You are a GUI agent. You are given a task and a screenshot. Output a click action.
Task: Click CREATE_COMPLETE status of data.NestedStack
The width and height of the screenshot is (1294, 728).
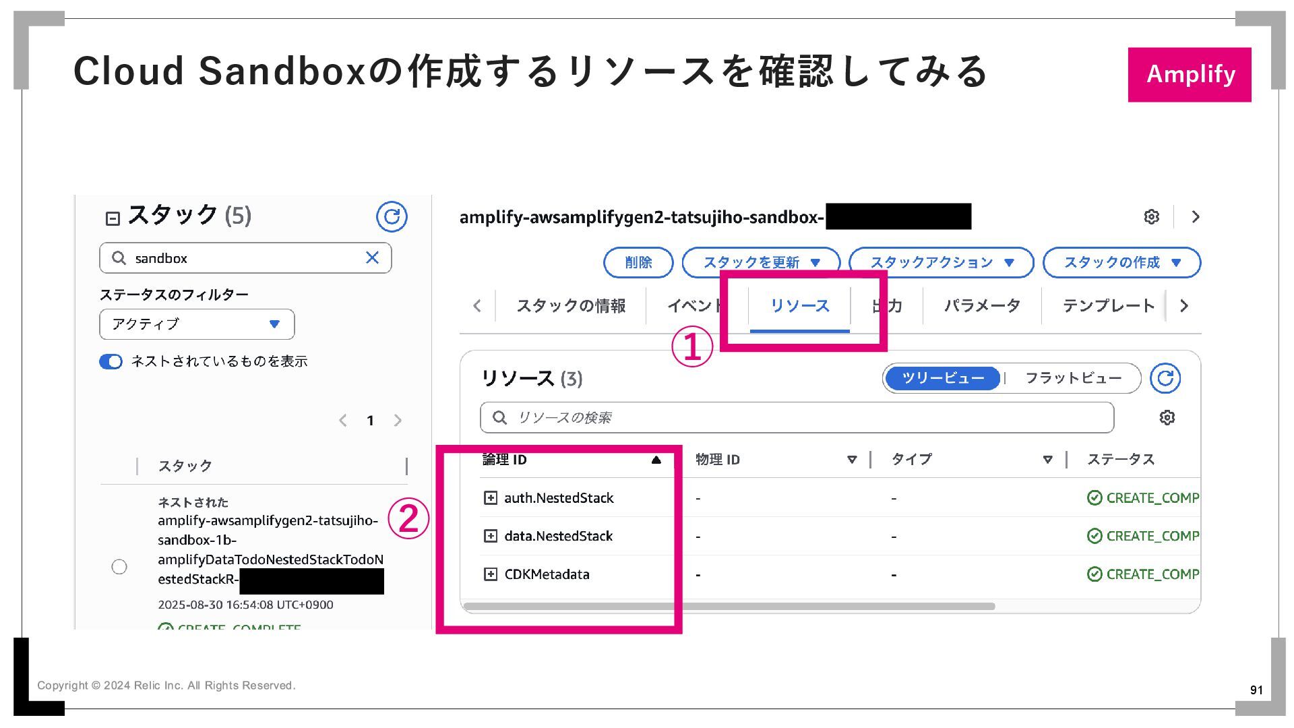[x=1143, y=537]
